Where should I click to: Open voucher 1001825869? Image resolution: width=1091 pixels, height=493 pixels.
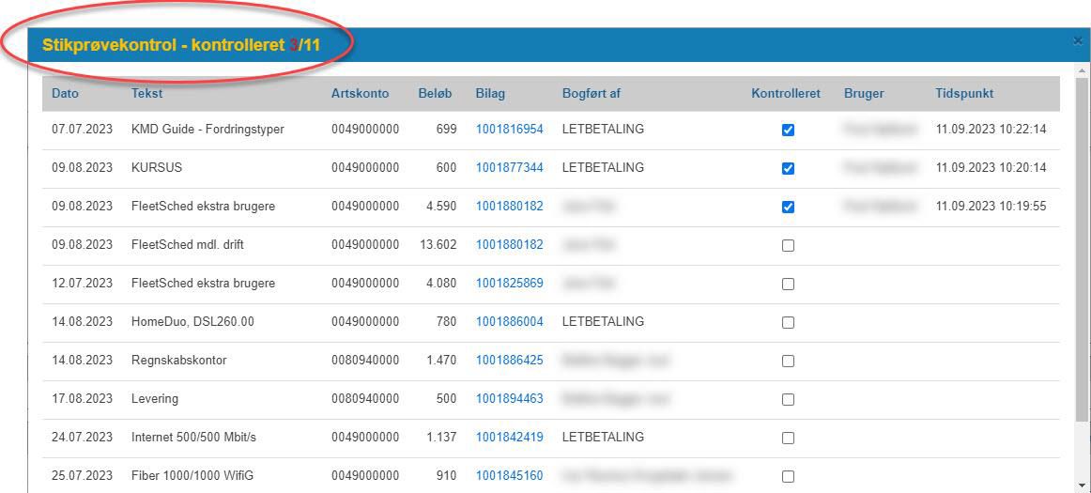point(509,283)
